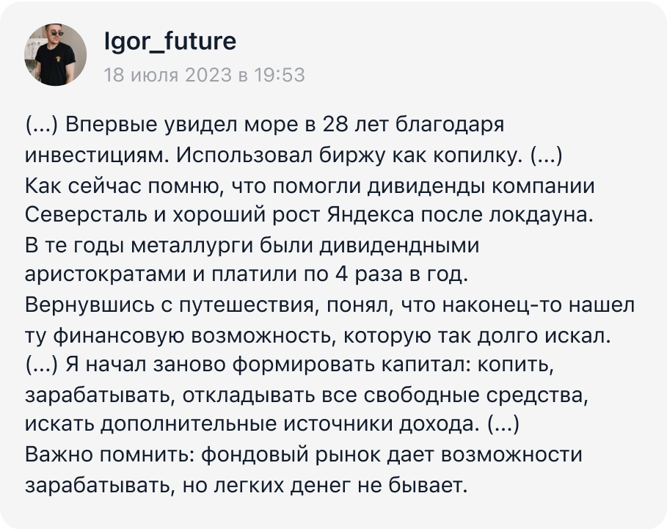Expand the (...) after источники дохода

pyautogui.click(x=503, y=424)
